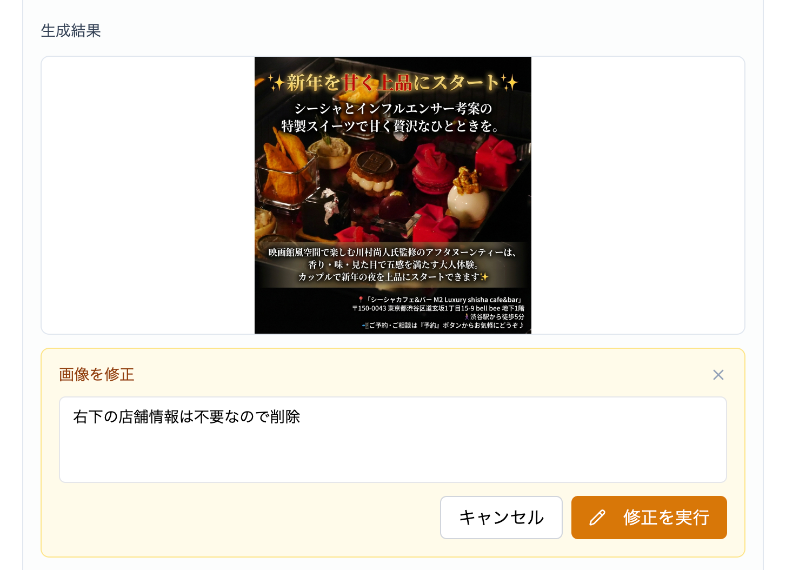This screenshot has height=570, width=786.
Task: Click the 映画館風空間で楽しむ caption line
Action: (x=393, y=253)
